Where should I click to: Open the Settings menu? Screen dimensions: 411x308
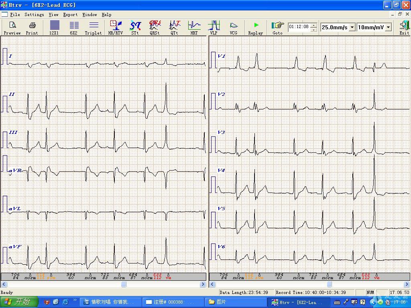tap(34, 14)
